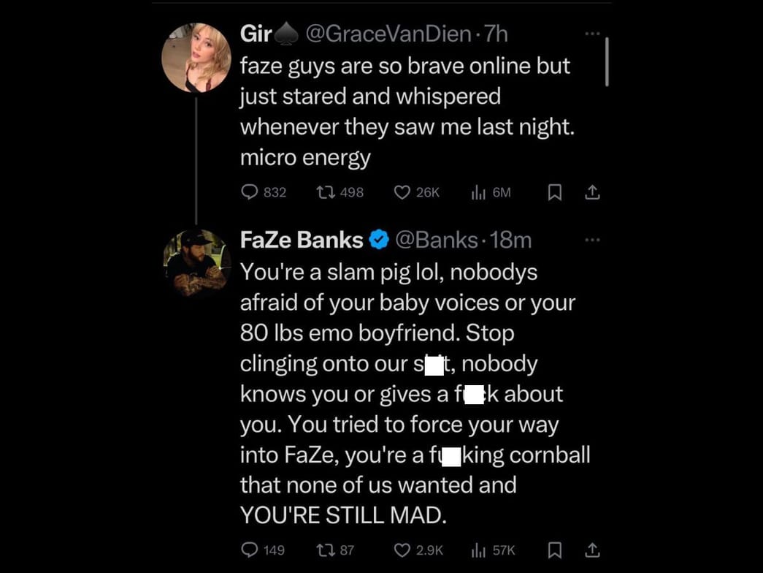
Task: Click the share icon on Grace's tweet
Action: (x=593, y=191)
